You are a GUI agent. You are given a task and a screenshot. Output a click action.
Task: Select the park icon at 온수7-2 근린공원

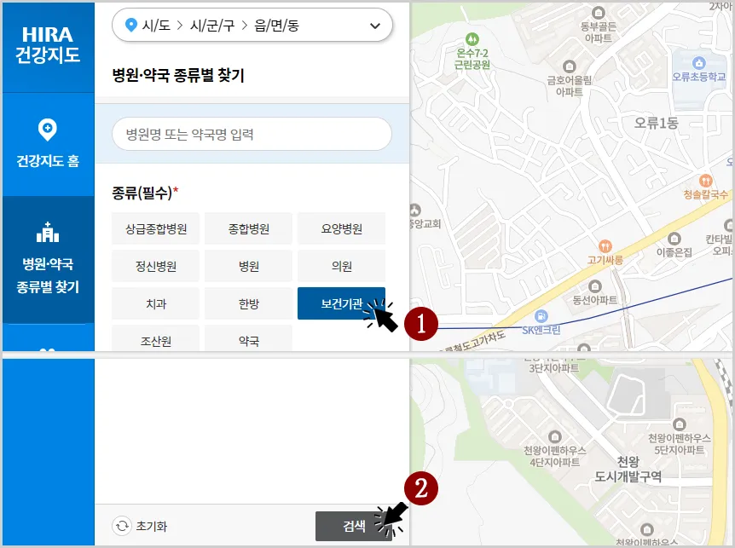coord(474,37)
